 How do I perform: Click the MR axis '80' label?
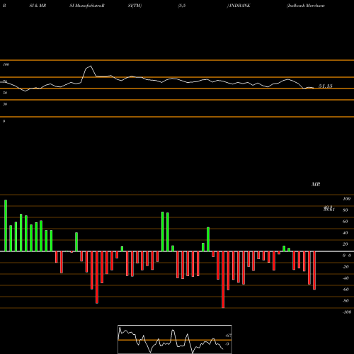[346, 210]
